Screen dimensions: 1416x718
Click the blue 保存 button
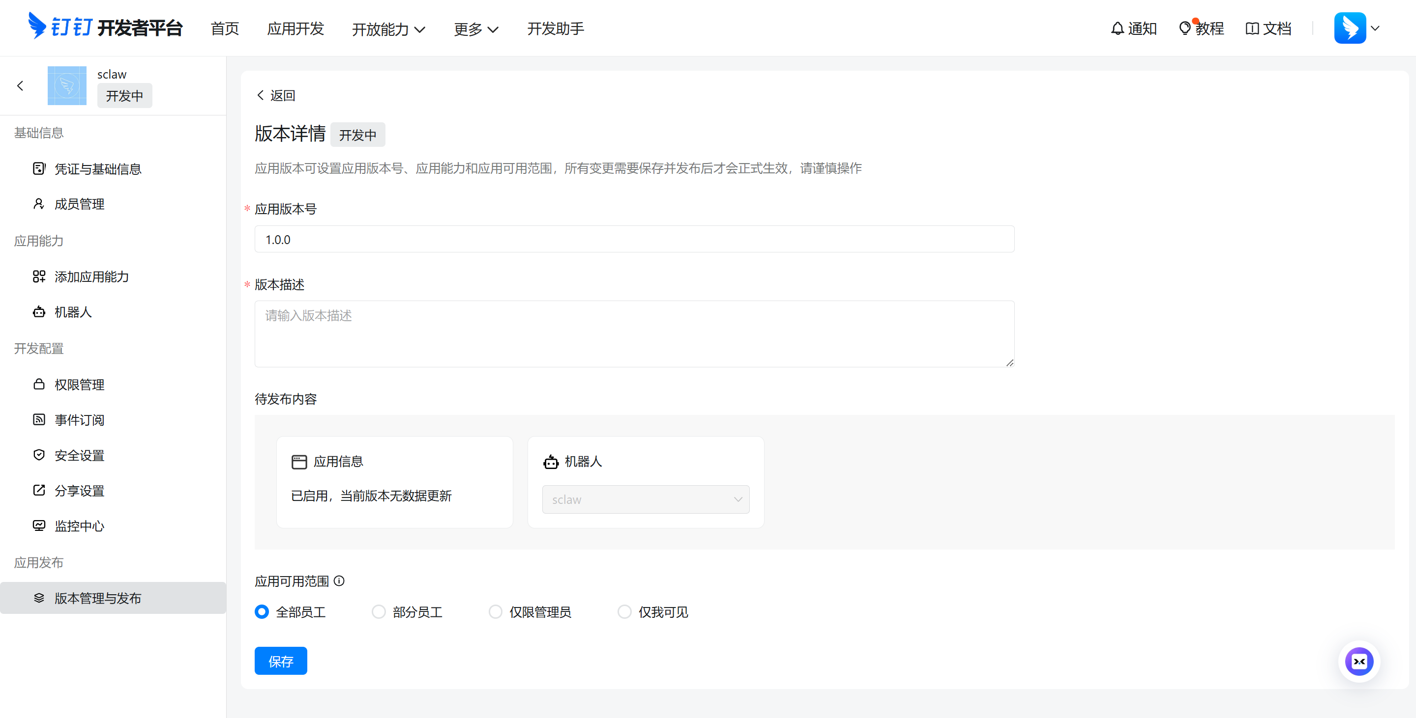(280, 661)
